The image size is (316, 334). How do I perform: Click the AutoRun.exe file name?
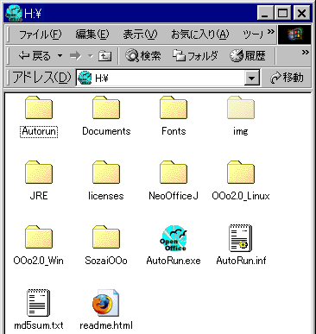174,261
